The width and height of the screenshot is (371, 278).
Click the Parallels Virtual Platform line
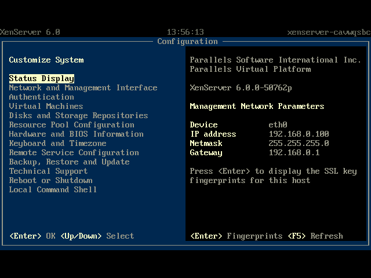250,69
